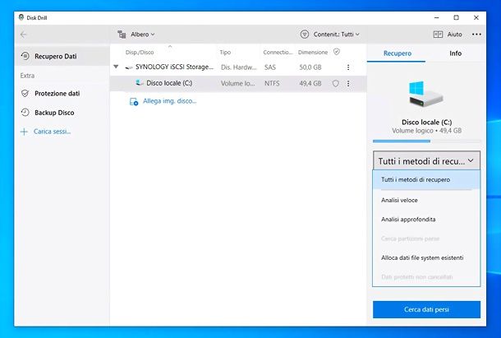This screenshot has height=338, width=501.
Task: Maximize the Disk Drill window
Action: pos(457,17)
